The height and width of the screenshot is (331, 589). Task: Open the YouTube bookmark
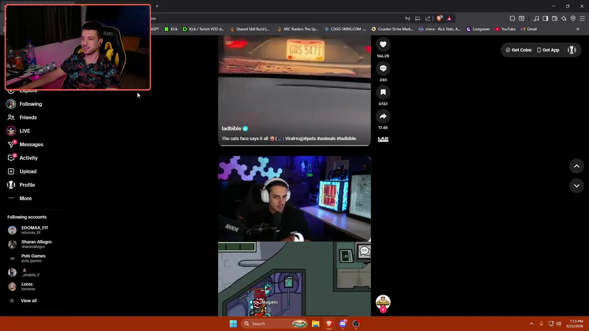[505, 29]
